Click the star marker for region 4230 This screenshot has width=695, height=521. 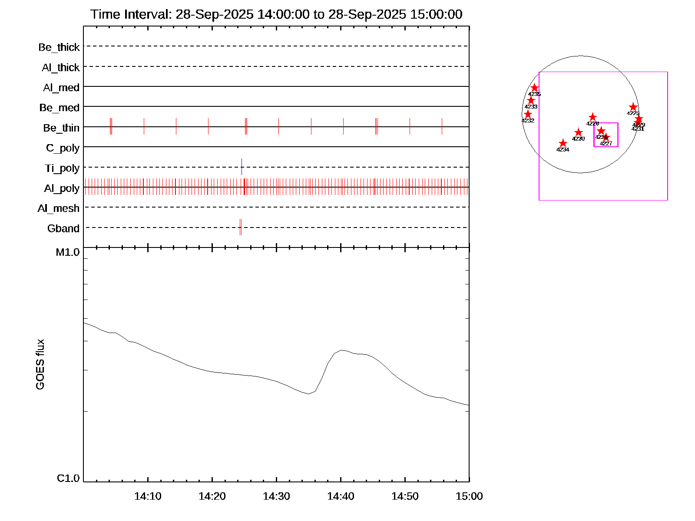click(578, 132)
